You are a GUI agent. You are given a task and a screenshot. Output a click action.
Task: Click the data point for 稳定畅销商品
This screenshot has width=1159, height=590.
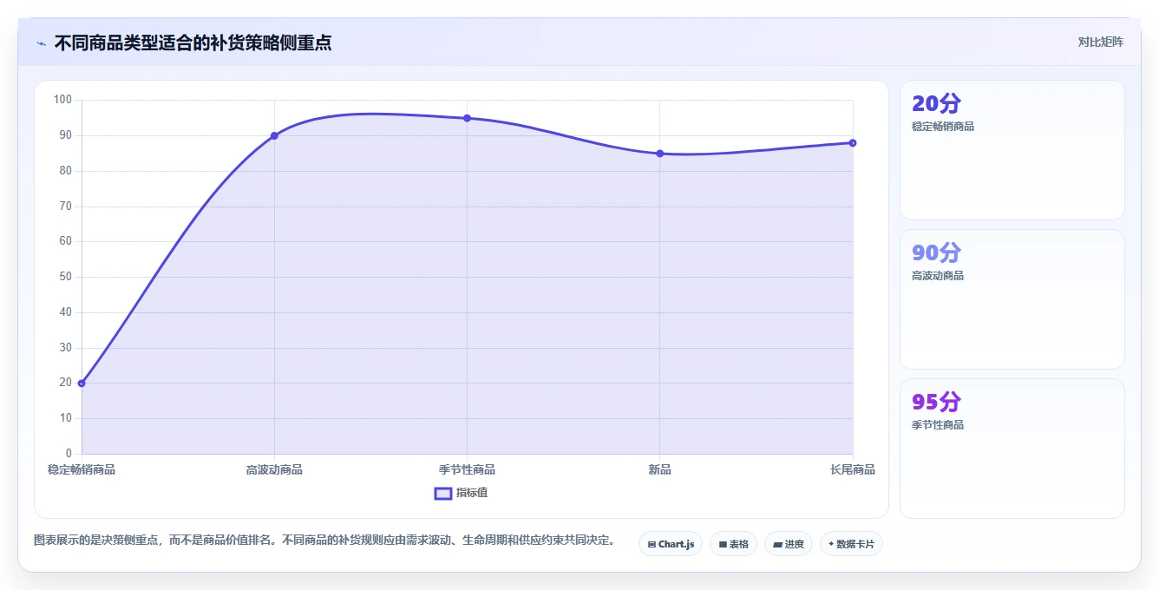click(82, 383)
